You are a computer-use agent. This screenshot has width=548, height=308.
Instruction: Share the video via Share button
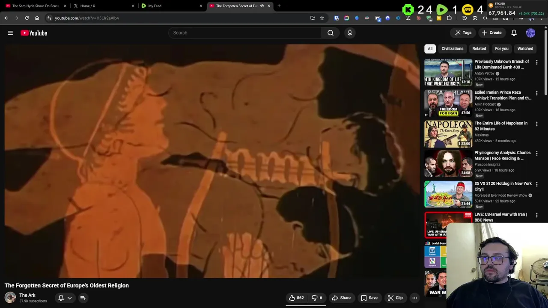pyautogui.click(x=341, y=298)
